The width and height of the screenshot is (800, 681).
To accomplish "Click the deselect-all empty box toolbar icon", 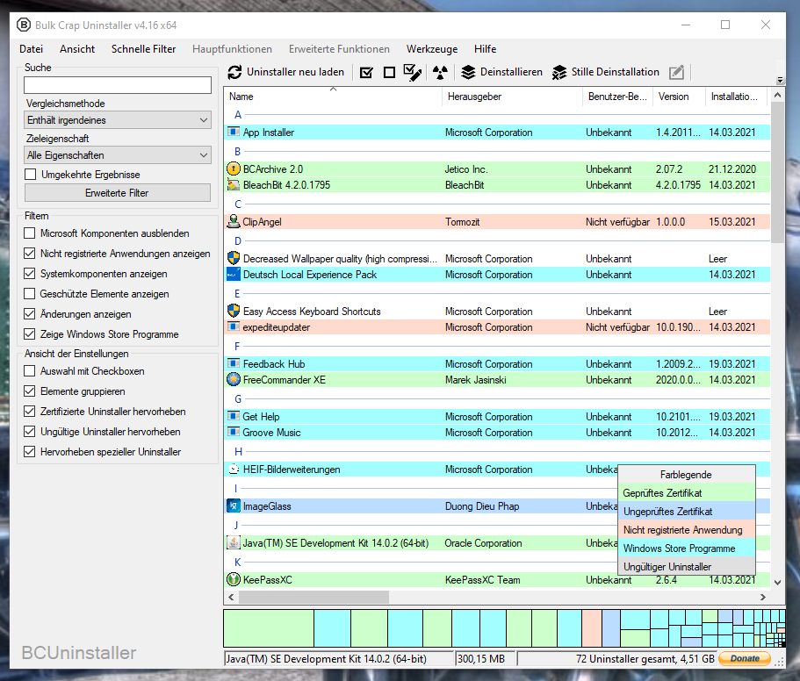I will click(x=389, y=72).
